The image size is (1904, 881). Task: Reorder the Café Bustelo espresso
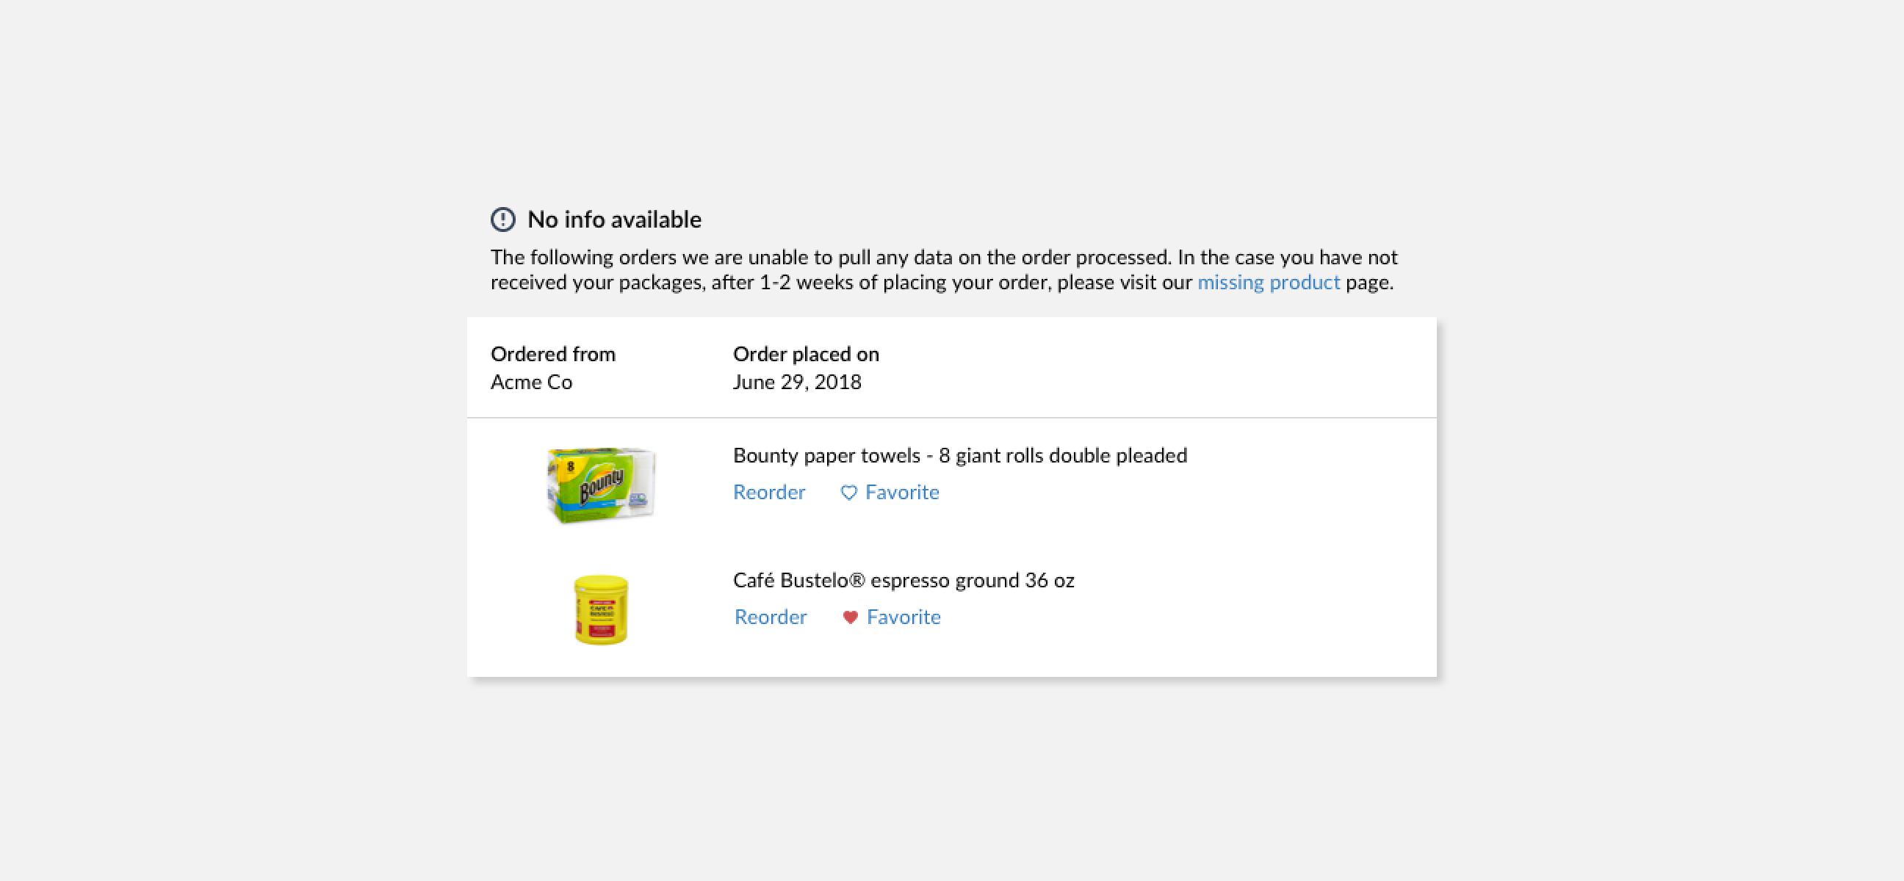tap(770, 617)
